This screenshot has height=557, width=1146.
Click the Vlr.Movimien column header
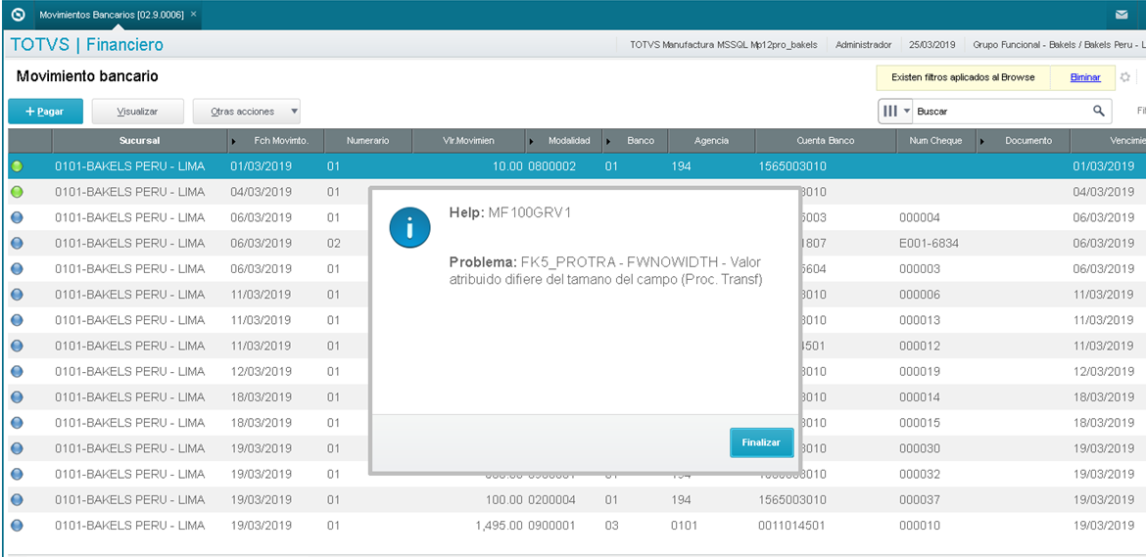click(x=468, y=141)
